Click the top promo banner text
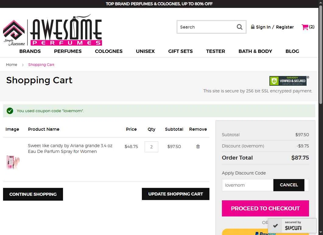This screenshot has height=235, width=323. tap(159, 4)
